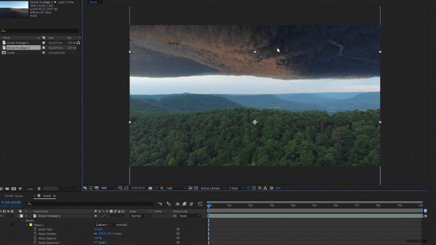Screen dimensions: 436x245
Task: Click parent pick whip for Drone Footage 2
Action: (174, 216)
